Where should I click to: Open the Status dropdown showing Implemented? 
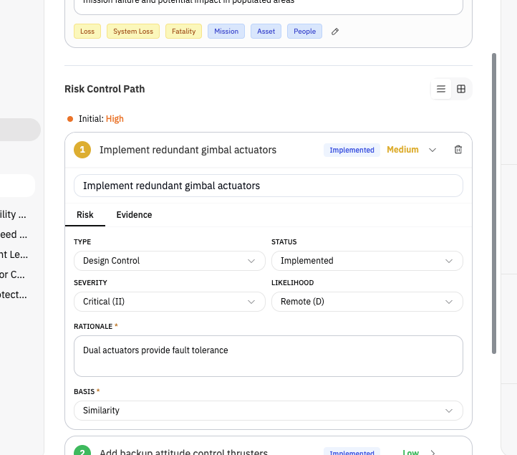coord(367,261)
